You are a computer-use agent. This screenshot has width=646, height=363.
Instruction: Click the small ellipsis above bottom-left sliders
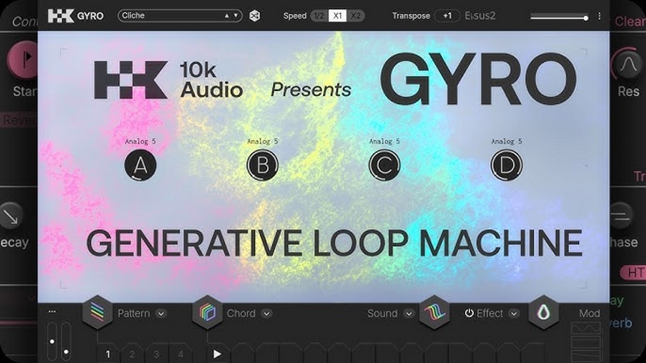coord(52,311)
